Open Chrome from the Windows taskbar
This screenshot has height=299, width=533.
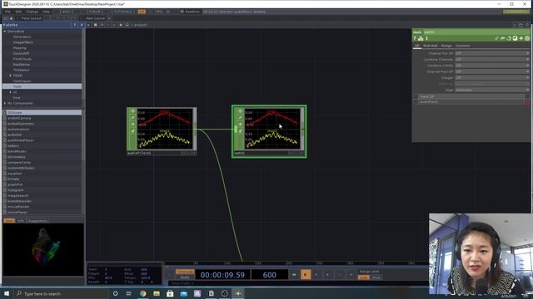pyautogui.click(x=142, y=293)
